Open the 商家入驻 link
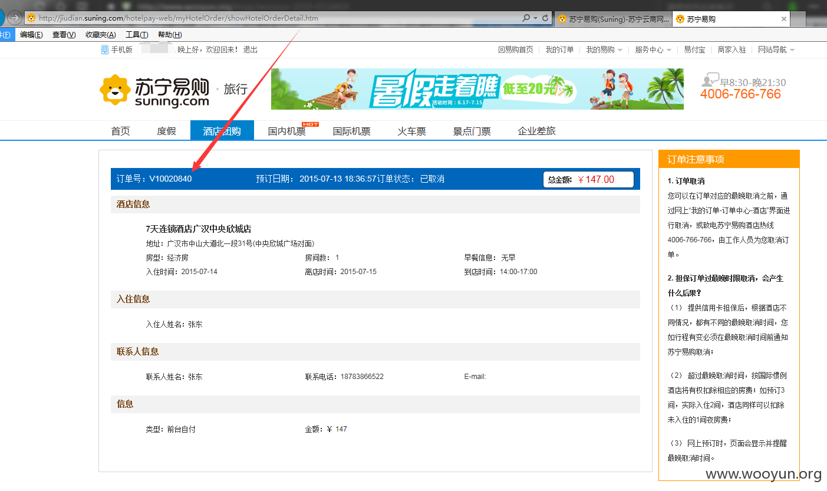This screenshot has width=827, height=491. point(732,50)
